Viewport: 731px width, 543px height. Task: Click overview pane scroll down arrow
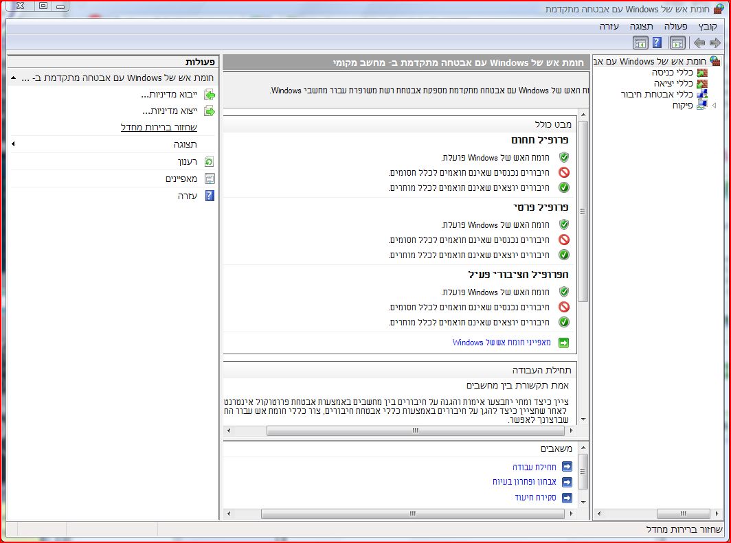pyautogui.click(x=583, y=419)
